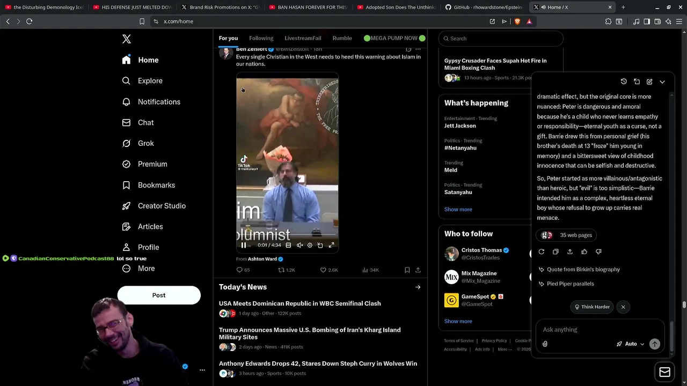Screen dimensions: 687x386
Task: Open the Jett Jackson trending topic
Action: click(x=460, y=125)
